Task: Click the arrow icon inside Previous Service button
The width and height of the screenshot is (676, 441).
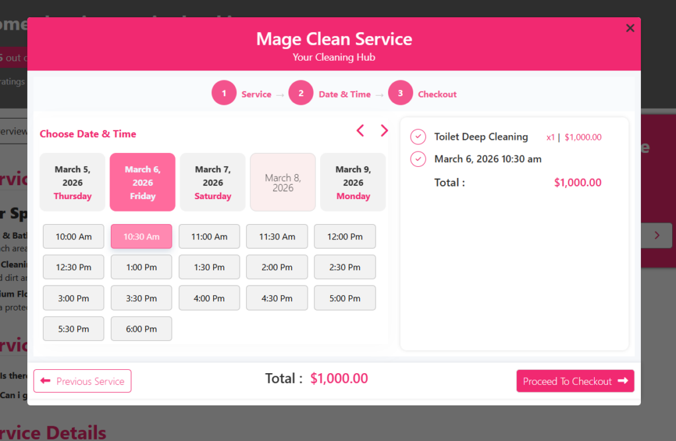Action: click(x=48, y=381)
